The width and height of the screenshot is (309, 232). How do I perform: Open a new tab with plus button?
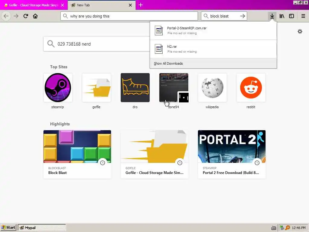[141, 5]
